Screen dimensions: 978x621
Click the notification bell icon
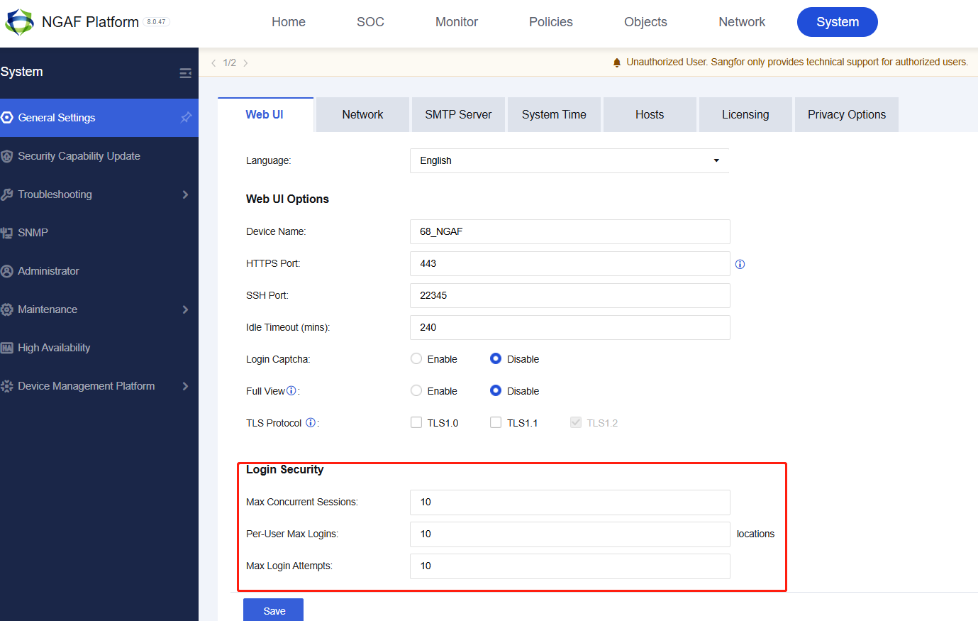pyautogui.click(x=617, y=62)
